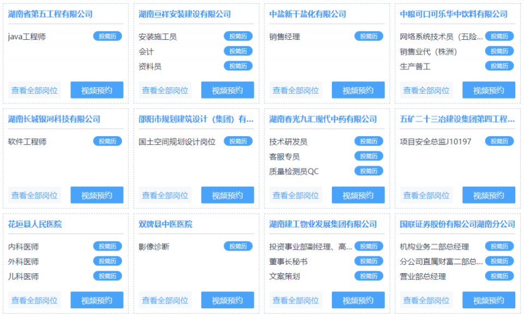
Task: Book video interview with 中盐新干盐化
Action: [358, 90]
